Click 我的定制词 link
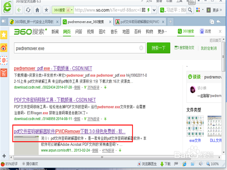227x170 pixels. point(208,48)
